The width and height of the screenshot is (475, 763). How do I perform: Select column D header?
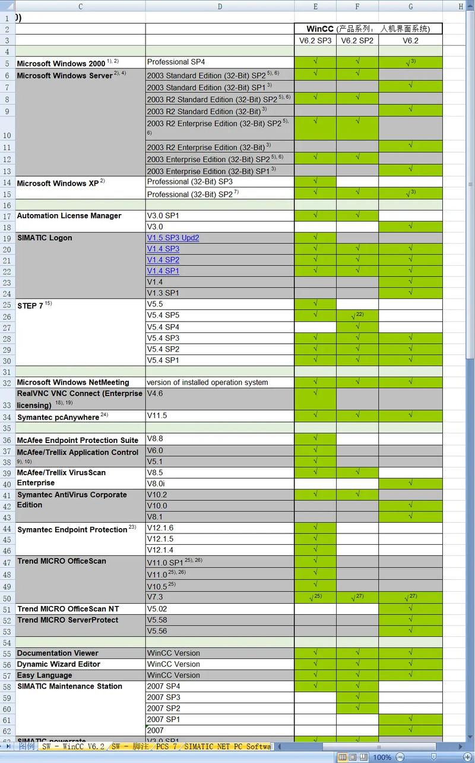pos(220,6)
